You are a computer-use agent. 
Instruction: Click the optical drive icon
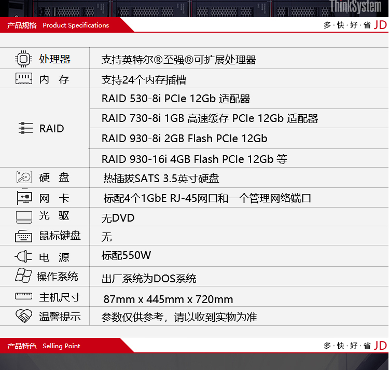coord(24,216)
